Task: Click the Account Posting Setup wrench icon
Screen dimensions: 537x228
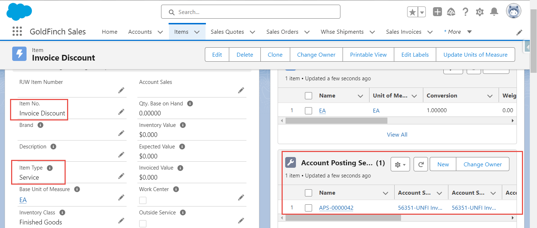Action: tap(291, 163)
